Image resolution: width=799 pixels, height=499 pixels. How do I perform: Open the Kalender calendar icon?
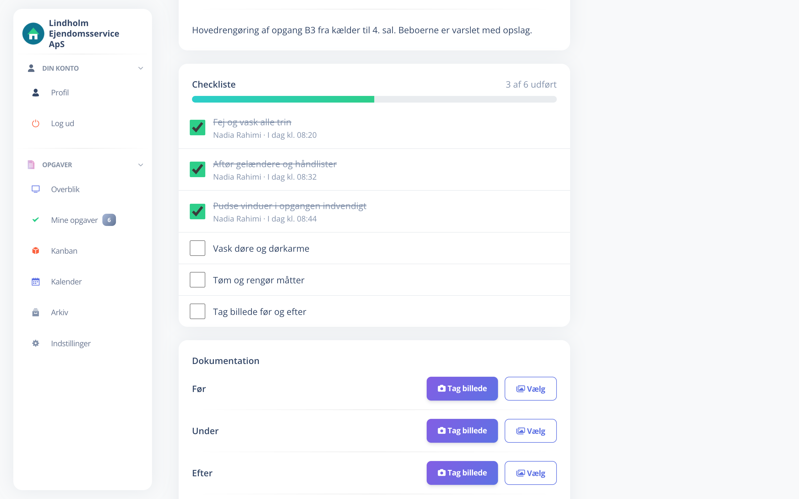tap(36, 281)
